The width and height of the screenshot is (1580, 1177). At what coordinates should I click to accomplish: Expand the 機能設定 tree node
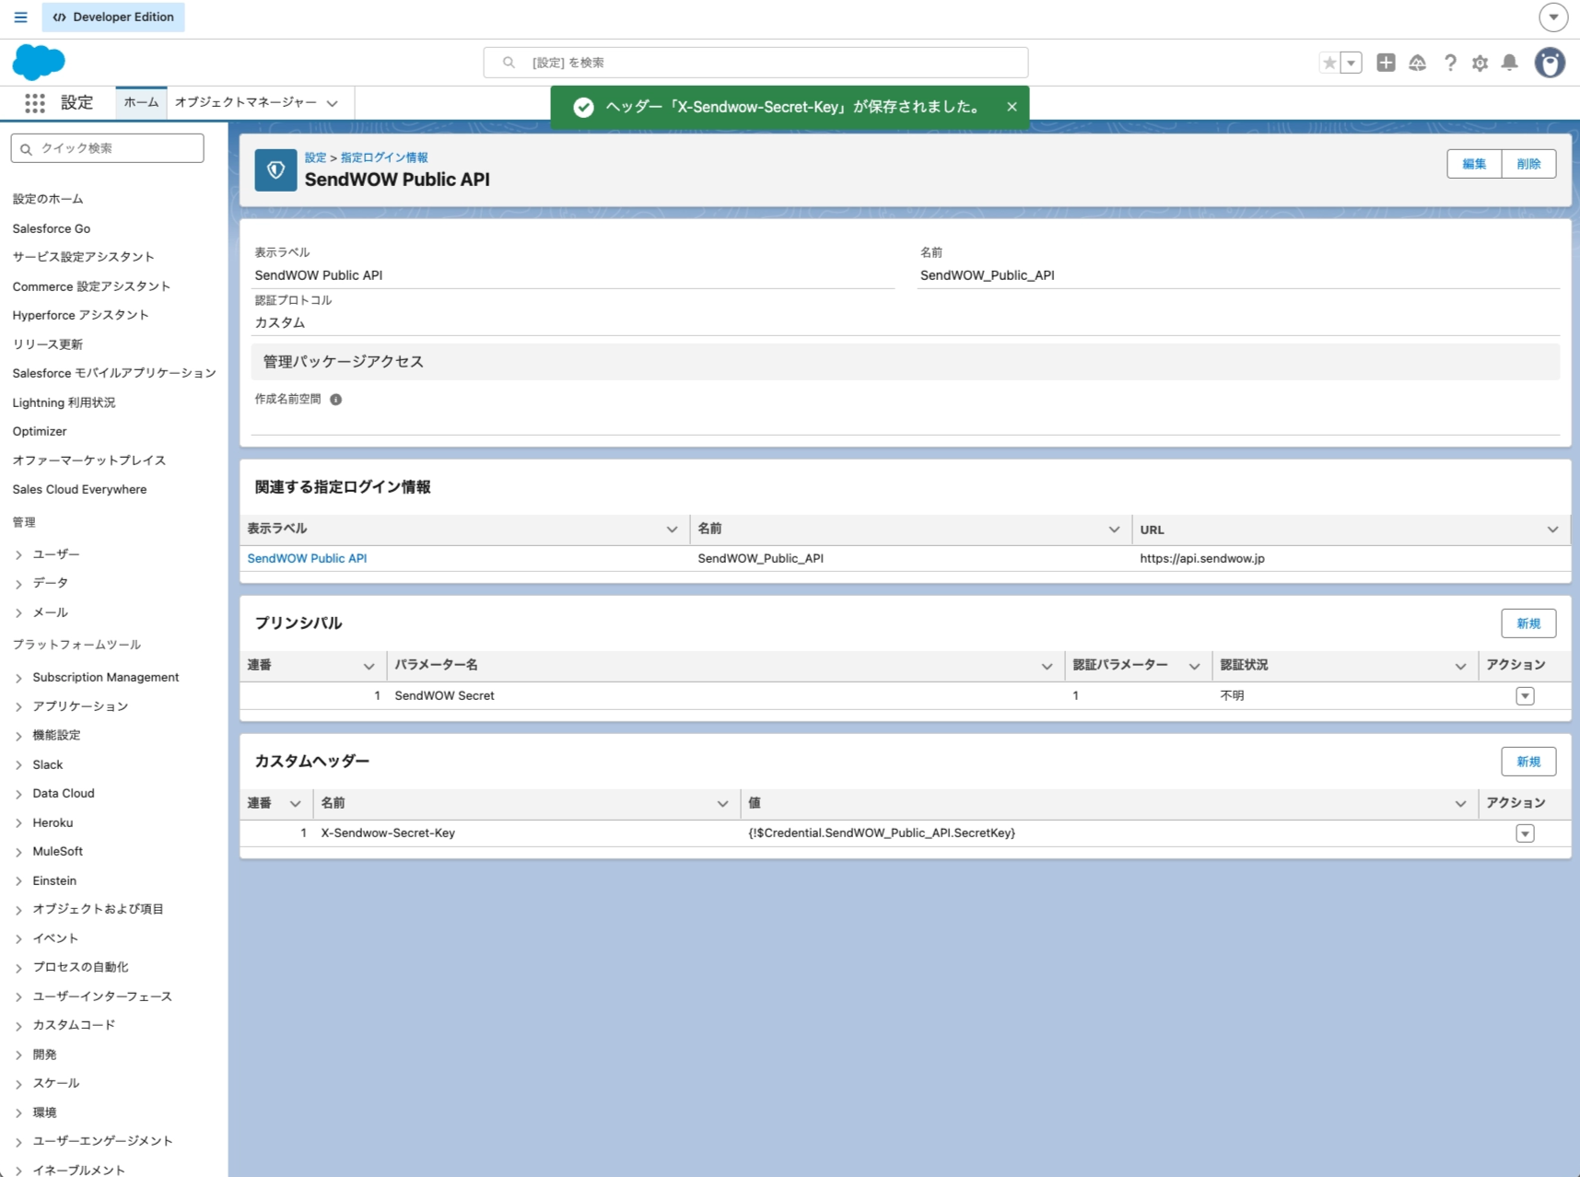[x=18, y=736]
